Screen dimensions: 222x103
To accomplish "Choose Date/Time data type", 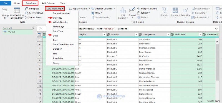I will pos(58,31).
